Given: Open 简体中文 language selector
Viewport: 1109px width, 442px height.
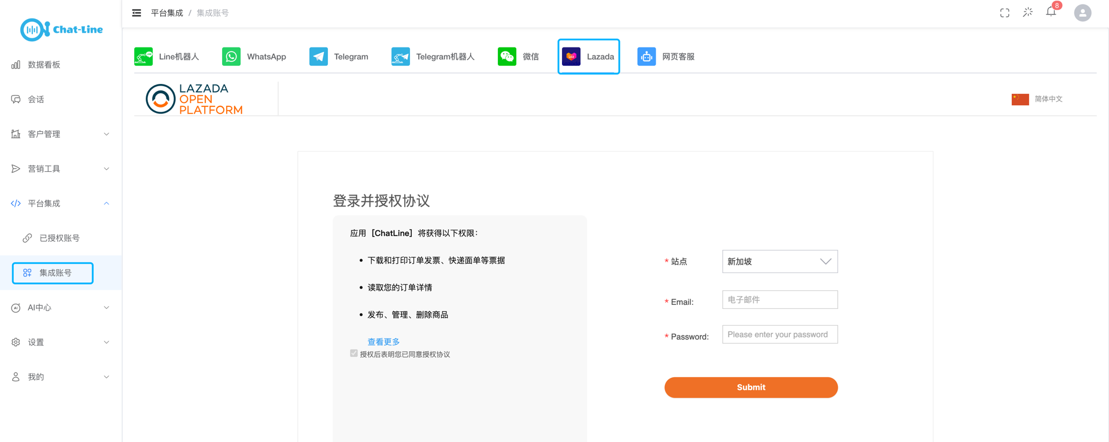Looking at the screenshot, I should click(x=1048, y=99).
